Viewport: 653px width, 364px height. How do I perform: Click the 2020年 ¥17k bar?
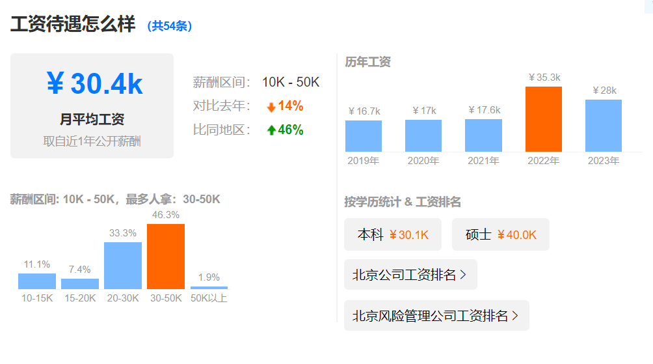(423, 135)
